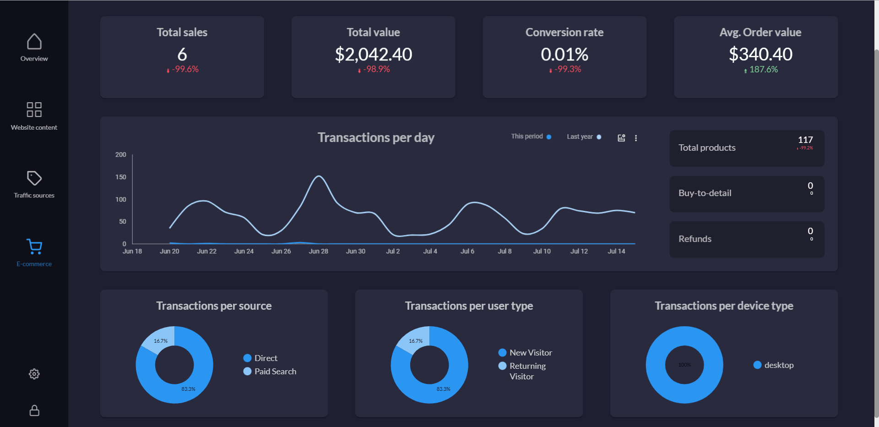Click the Refunds card

747,239
